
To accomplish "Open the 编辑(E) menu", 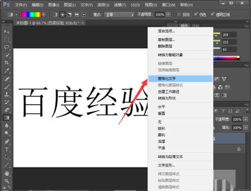I will pos(37,5).
